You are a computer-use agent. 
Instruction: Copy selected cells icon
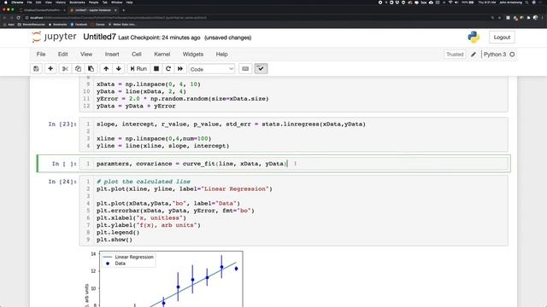click(x=78, y=69)
